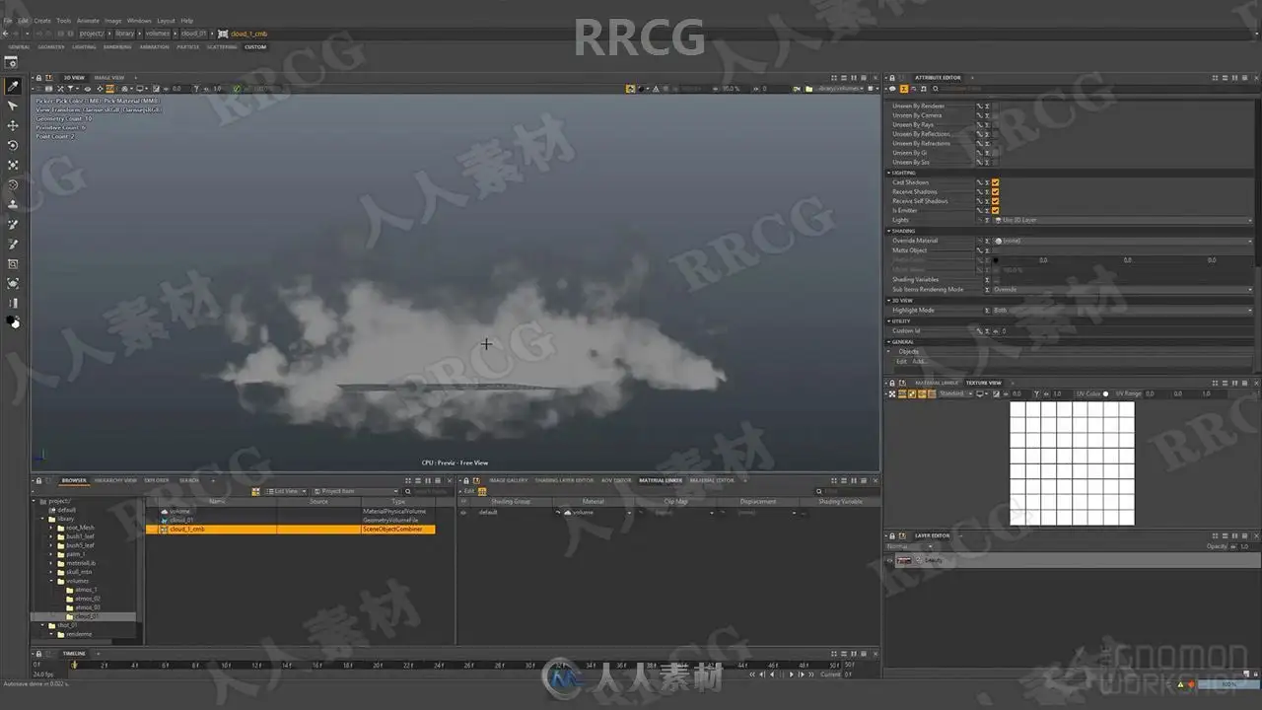Click the Matte Color black swatch
Screen dimensions: 1262x710
[995, 260]
